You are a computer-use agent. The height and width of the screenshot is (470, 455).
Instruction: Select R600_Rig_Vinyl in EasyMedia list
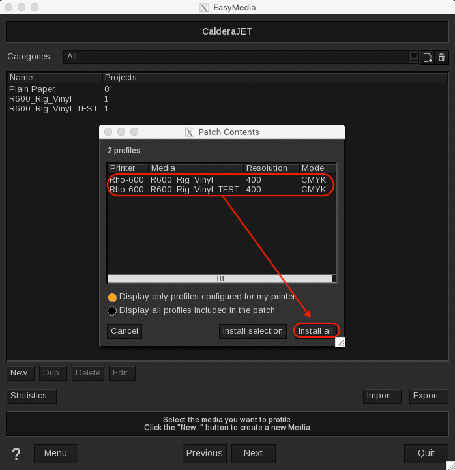[227, 99]
